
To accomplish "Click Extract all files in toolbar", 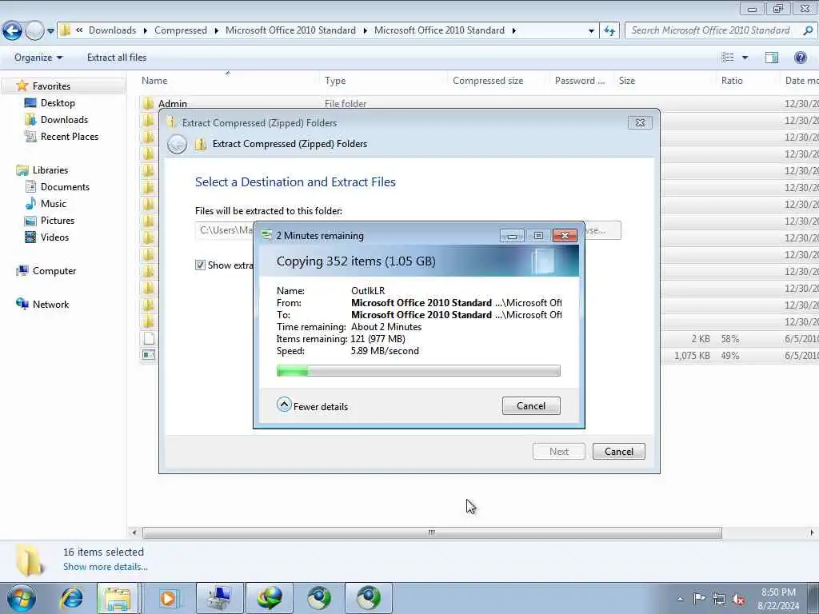I will tap(117, 58).
